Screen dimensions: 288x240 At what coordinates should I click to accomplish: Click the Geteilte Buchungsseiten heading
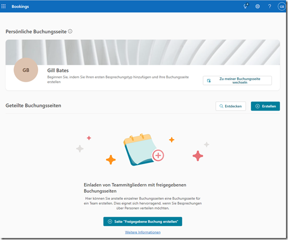(x=33, y=106)
